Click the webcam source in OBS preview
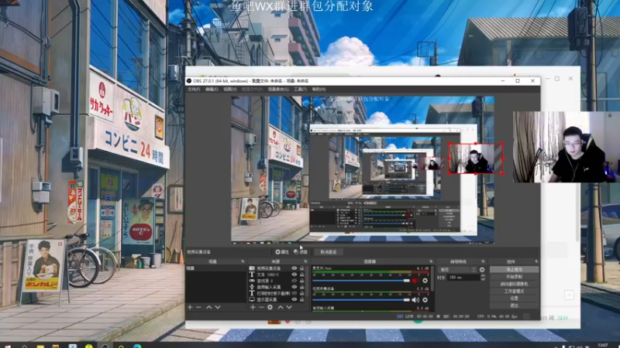 tap(476, 159)
